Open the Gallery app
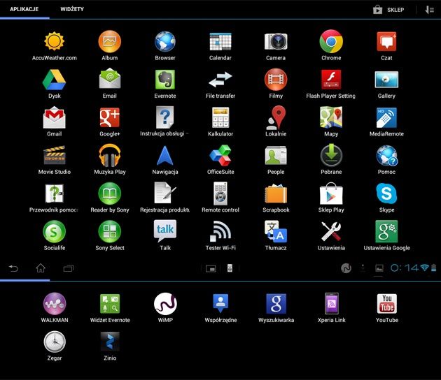441x380 pixels. coord(386,80)
